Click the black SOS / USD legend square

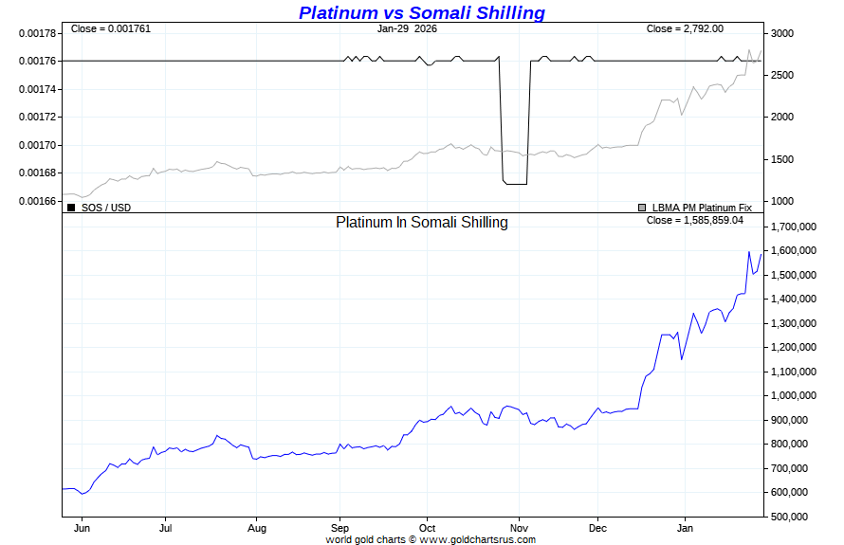pyautogui.click(x=71, y=208)
